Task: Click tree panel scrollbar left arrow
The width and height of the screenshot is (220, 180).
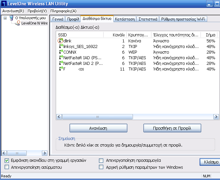Action: pyautogui.click(x=4, y=153)
